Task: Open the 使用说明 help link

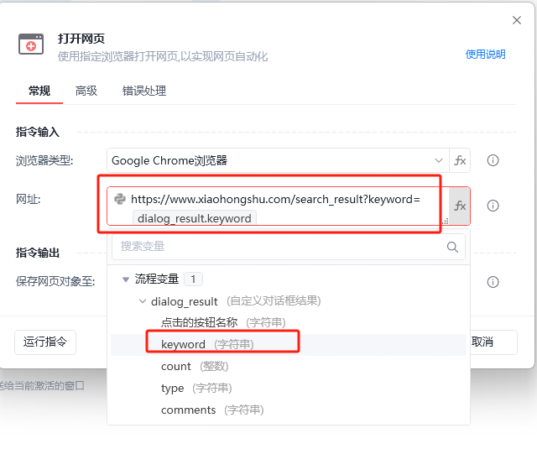Action: coord(485,54)
